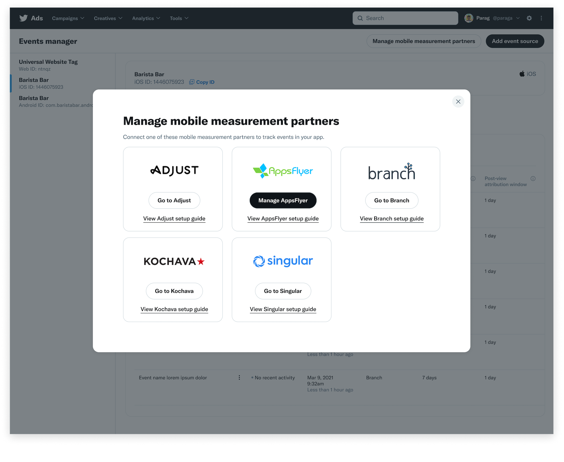The width and height of the screenshot is (564, 462).
Task: View the AppsFlyer setup guide link
Action: (x=283, y=218)
